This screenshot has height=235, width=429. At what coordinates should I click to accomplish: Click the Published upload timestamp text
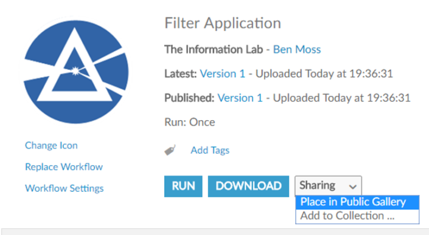pyautogui.click(x=342, y=98)
